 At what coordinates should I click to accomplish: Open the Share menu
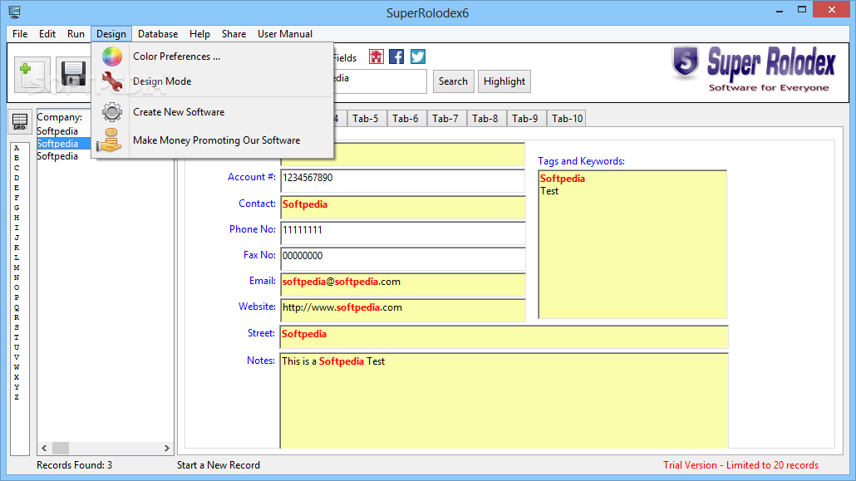pyautogui.click(x=234, y=34)
